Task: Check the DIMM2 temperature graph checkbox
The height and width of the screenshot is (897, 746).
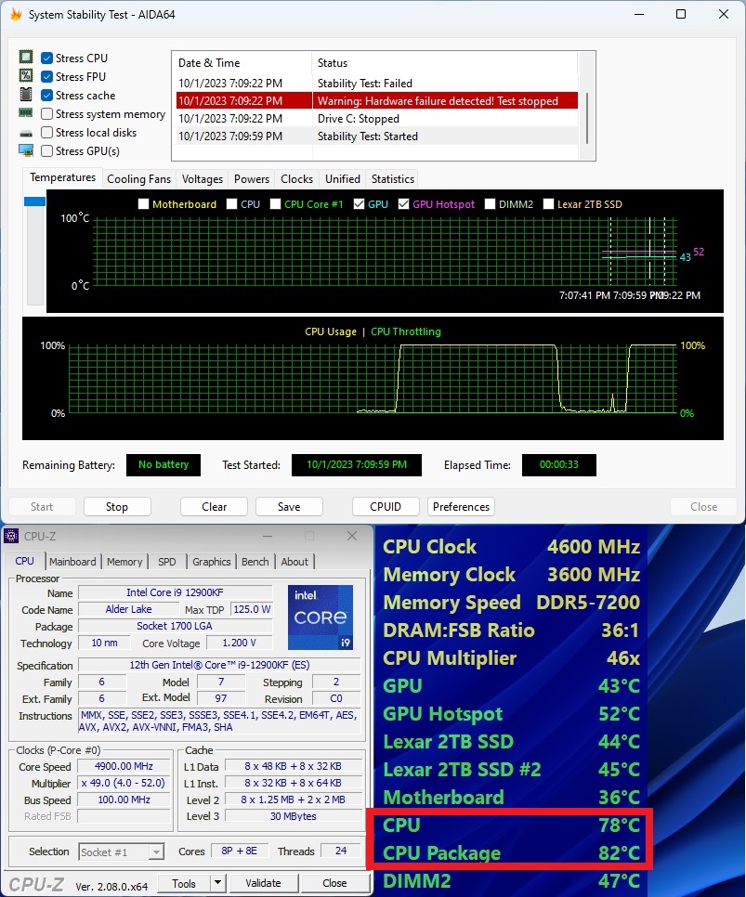Action: (491, 204)
